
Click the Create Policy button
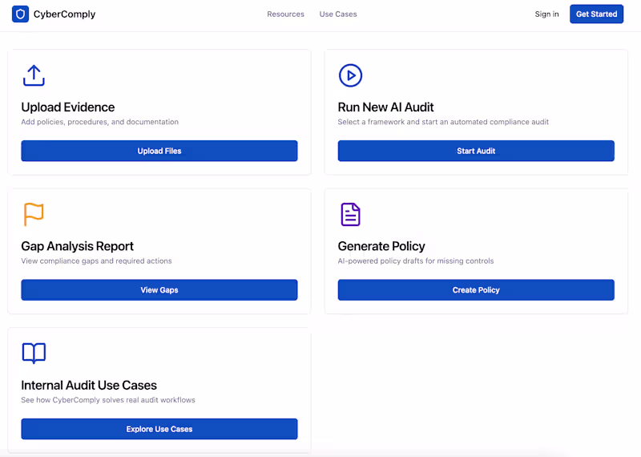[476, 290]
